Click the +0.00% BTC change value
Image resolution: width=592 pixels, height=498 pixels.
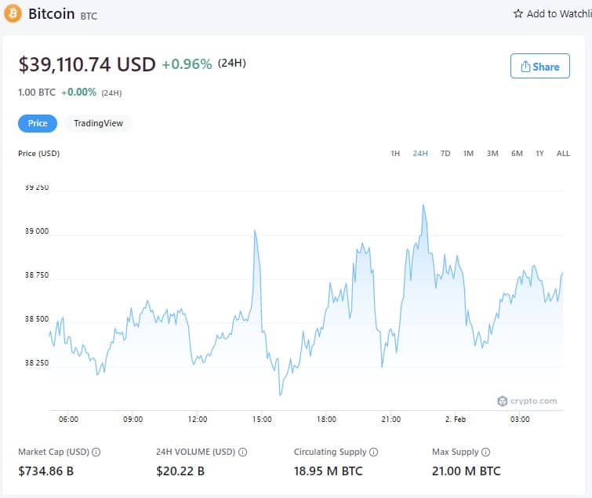(x=78, y=93)
